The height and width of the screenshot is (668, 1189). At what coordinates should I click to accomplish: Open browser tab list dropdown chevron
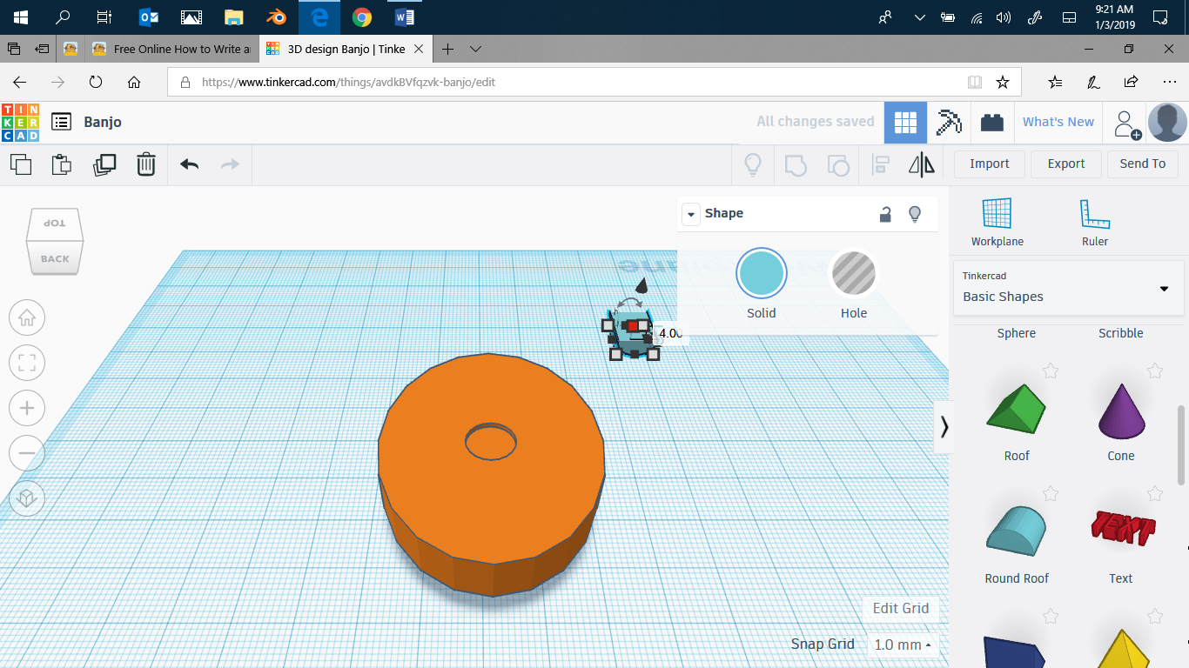click(476, 49)
